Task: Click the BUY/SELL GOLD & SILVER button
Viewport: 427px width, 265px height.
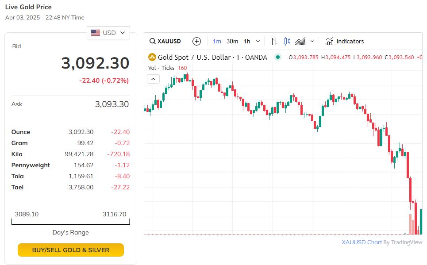Action: (71, 250)
